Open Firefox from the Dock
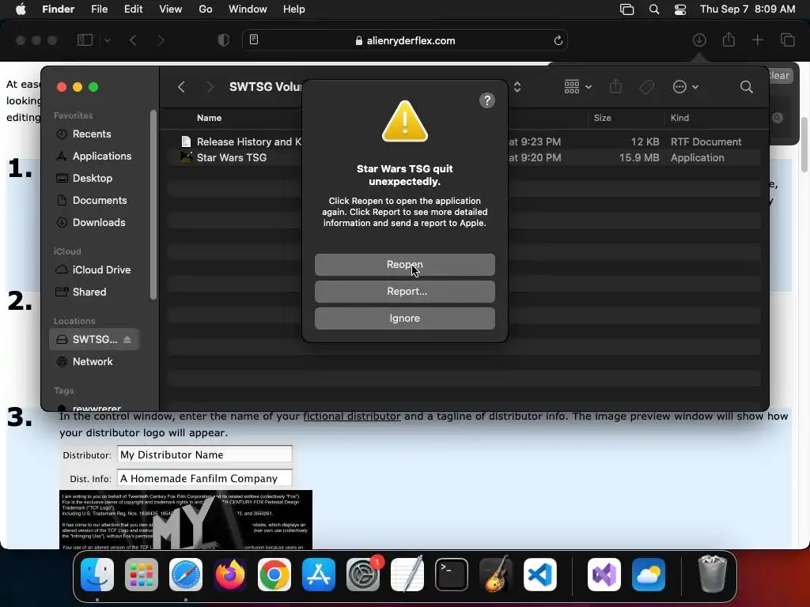The image size is (810, 607). point(230,575)
